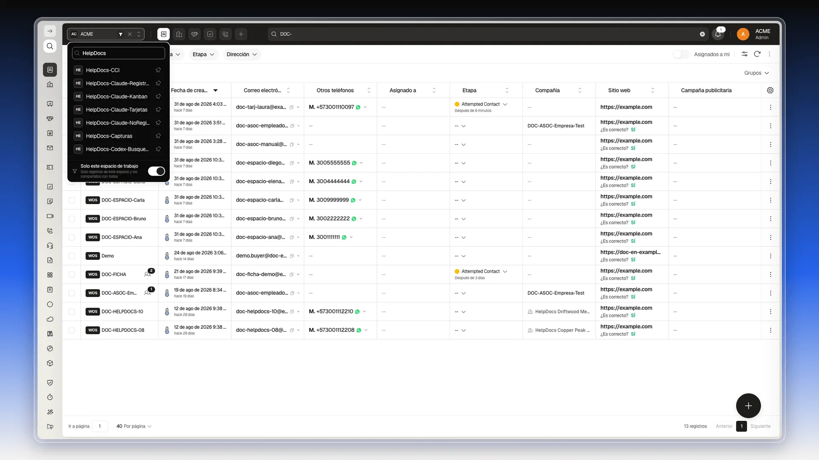This screenshot has height=460, width=819.
Task: Open companies building icon in top toolbar
Action: click(x=179, y=34)
